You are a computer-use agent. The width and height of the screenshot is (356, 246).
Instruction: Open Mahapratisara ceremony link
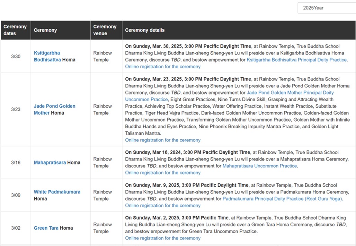pos(50,162)
